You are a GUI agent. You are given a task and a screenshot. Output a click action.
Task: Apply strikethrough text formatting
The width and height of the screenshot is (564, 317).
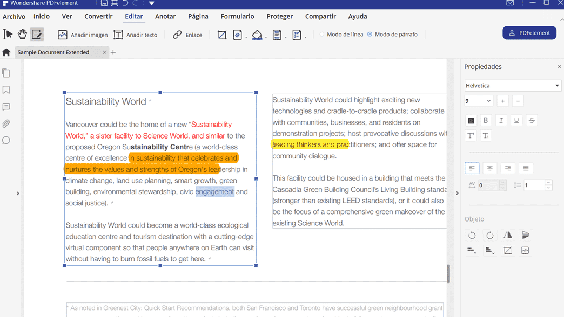[x=532, y=120]
